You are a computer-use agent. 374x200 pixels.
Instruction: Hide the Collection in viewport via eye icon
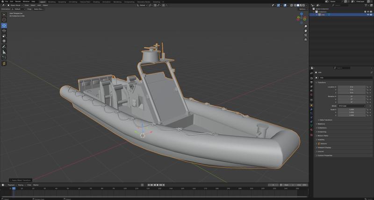(x=367, y=12)
